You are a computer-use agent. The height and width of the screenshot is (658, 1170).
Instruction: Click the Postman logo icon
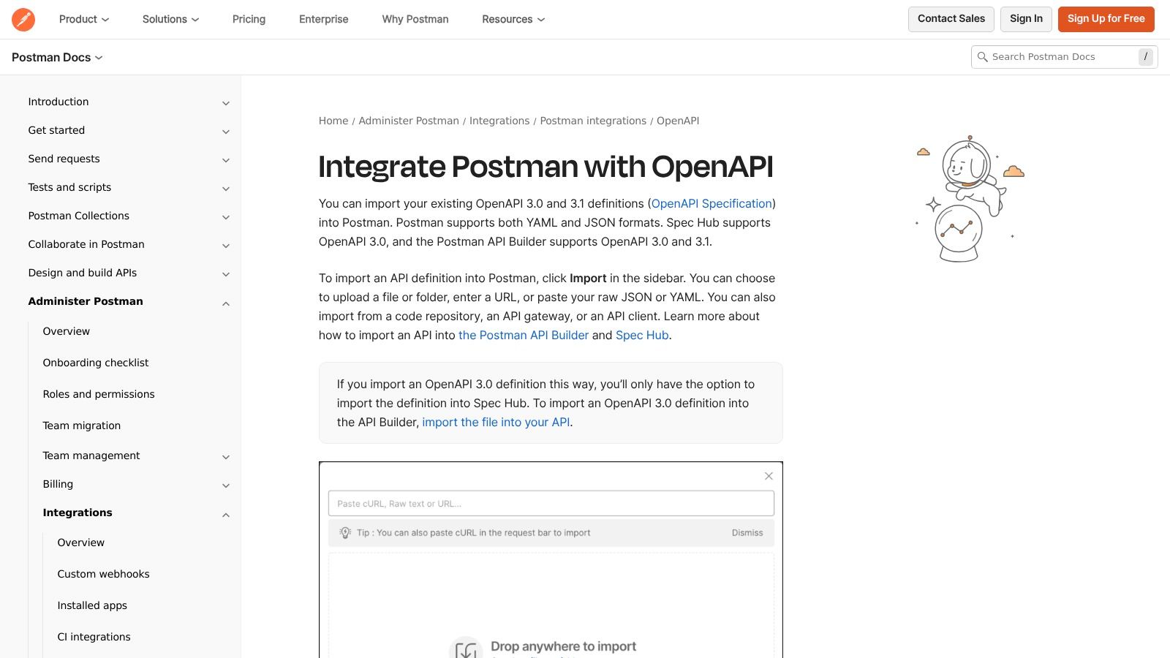click(x=23, y=20)
